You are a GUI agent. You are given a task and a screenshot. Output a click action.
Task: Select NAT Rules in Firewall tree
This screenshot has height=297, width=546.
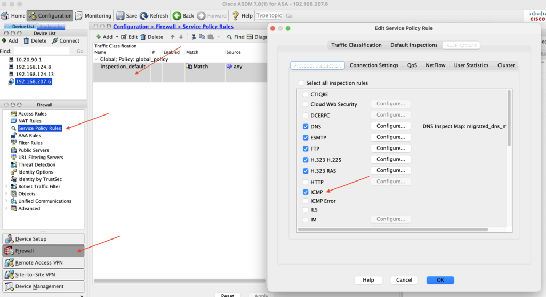[30, 121]
